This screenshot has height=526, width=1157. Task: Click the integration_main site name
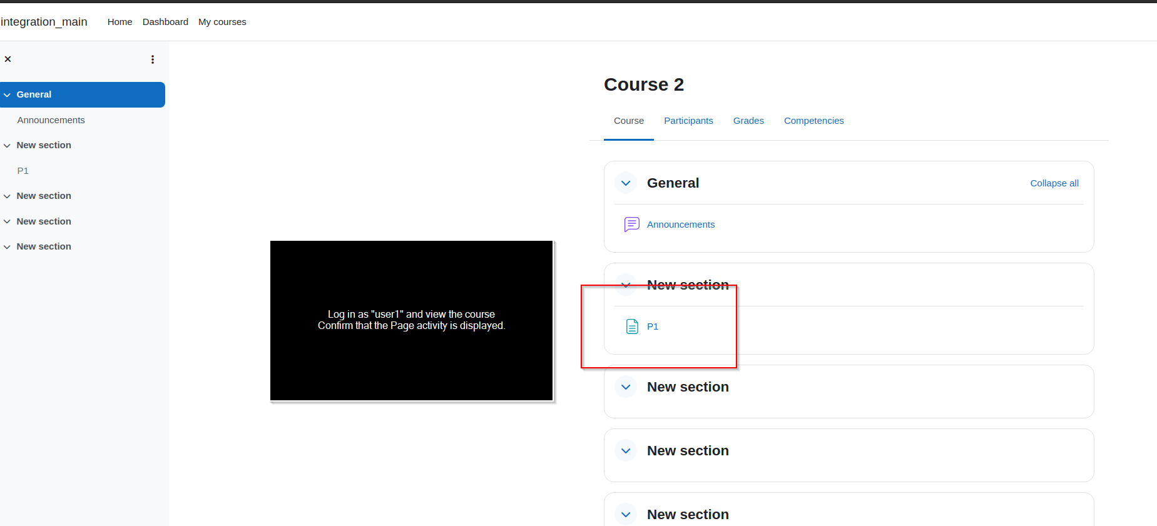point(44,22)
